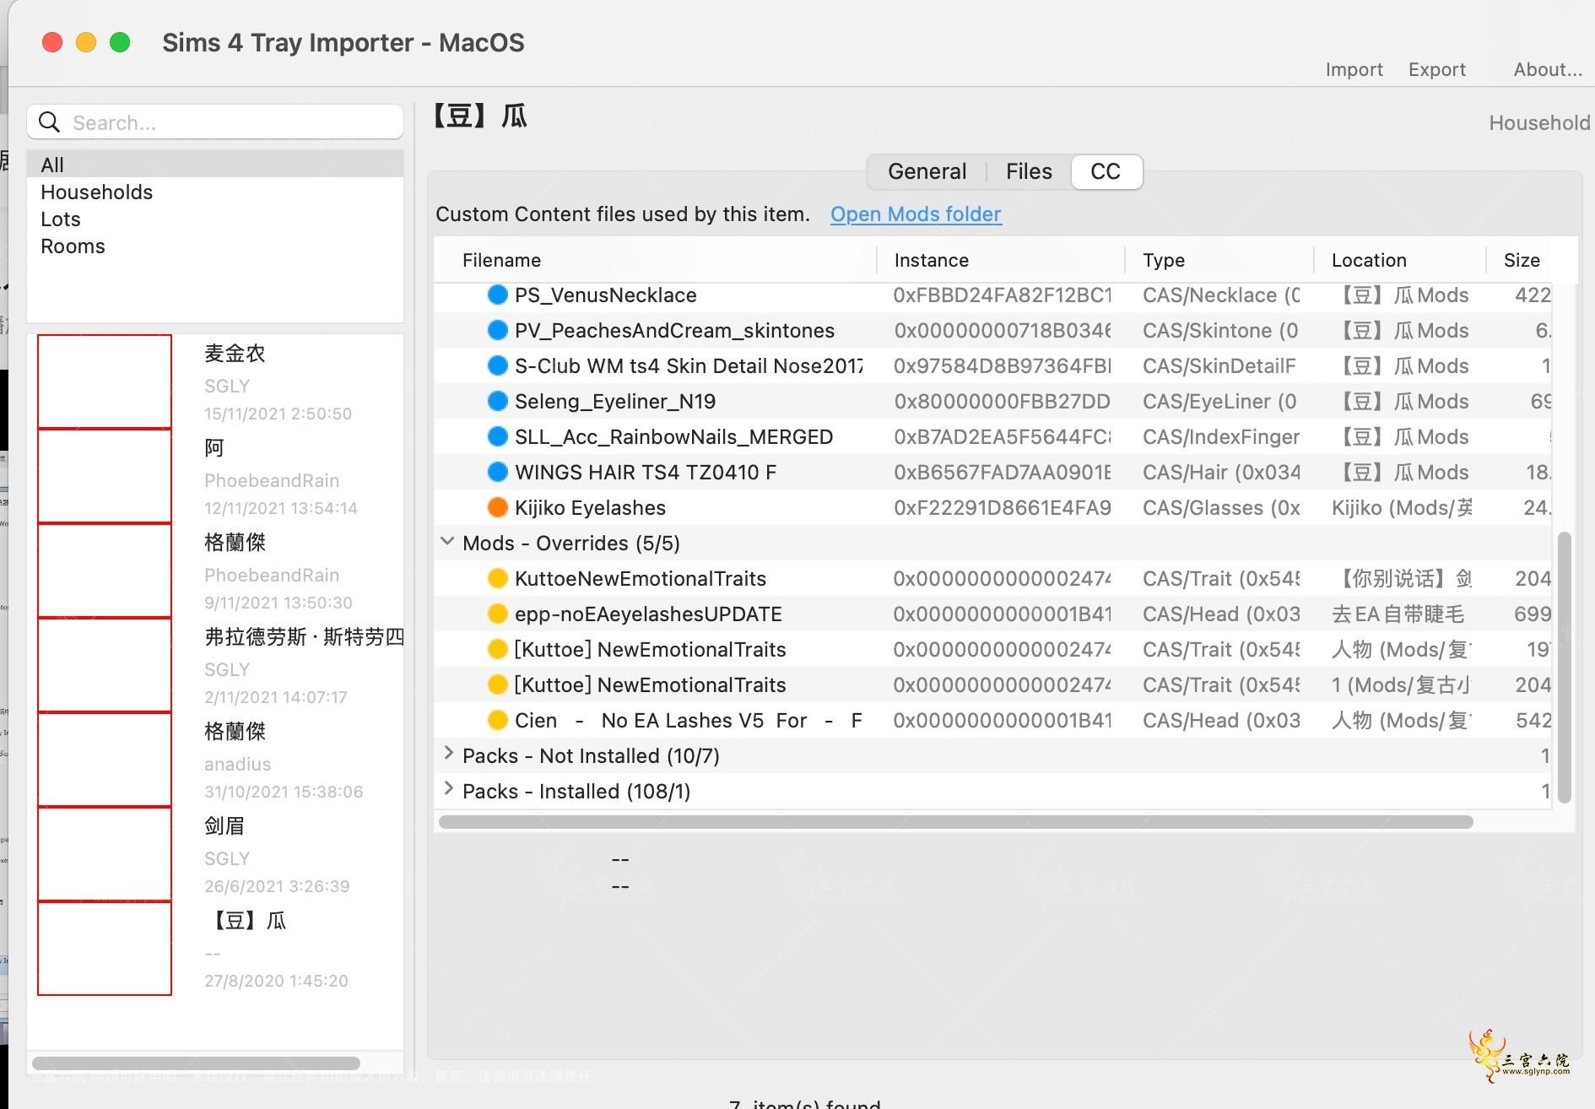The image size is (1595, 1109).
Task: Filter list by Households
Action: (215, 192)
